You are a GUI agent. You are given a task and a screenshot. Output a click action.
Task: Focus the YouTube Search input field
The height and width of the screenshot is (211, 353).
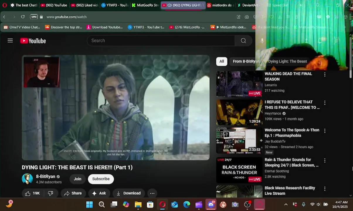[161, 41]
